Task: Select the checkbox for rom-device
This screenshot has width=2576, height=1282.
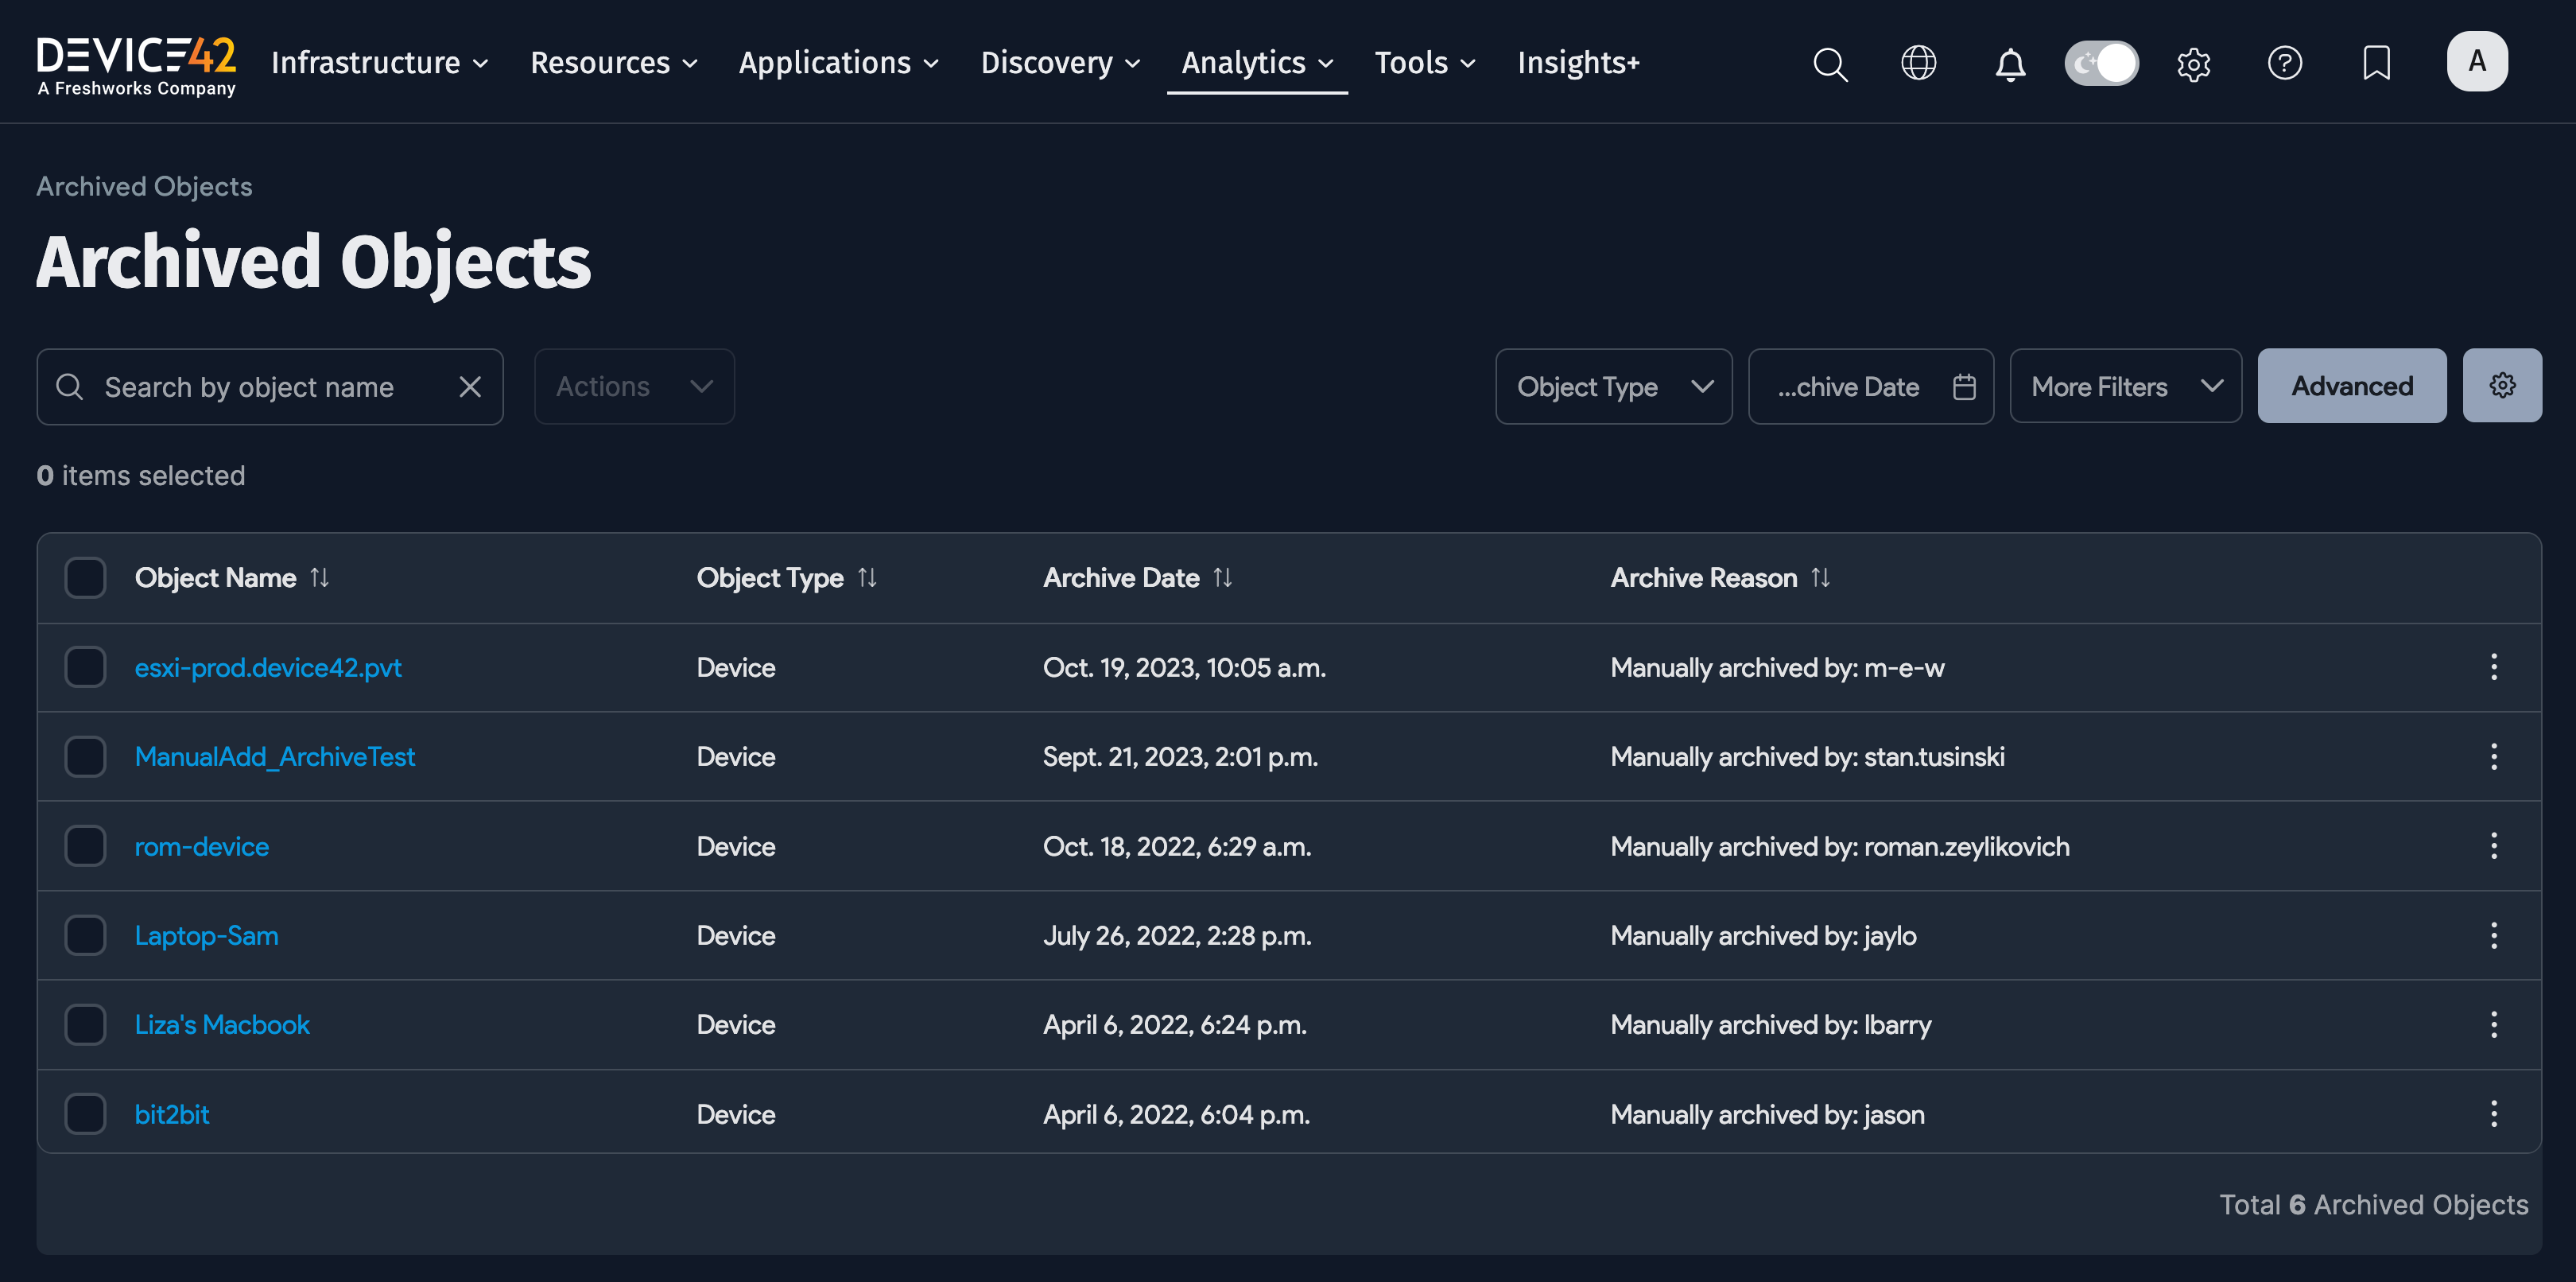Action: 85,845
